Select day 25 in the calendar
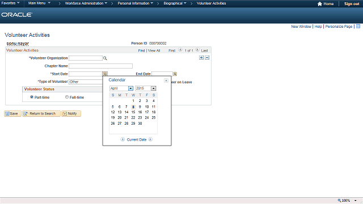This screenshot has width=363, height=204. tap(154, 118)
